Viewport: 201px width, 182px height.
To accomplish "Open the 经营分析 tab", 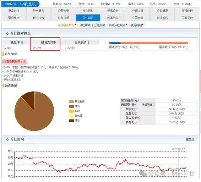I will [63, 11].
